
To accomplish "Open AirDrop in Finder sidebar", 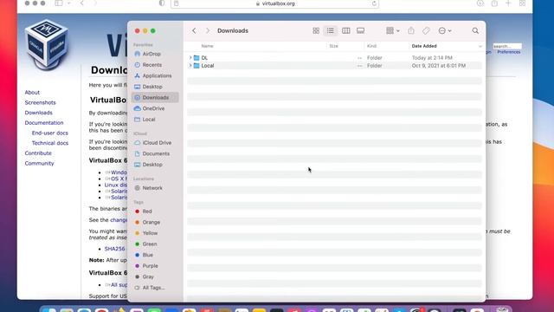I will coord(151,54).
